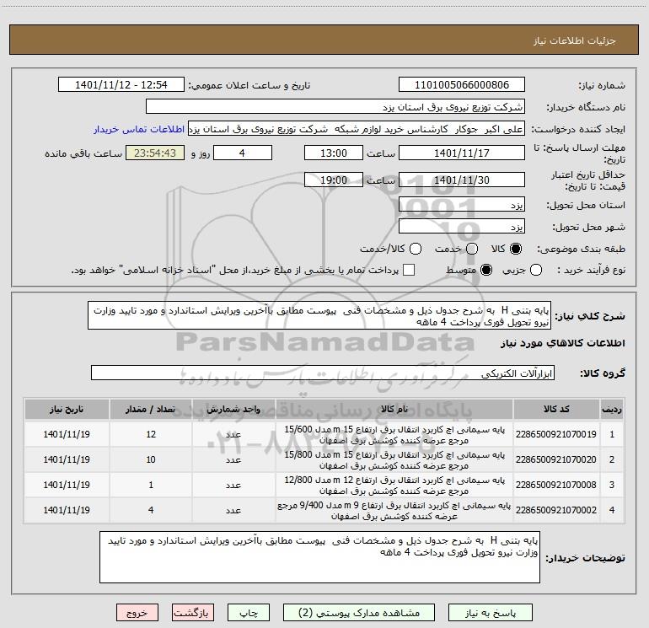This screenshot has width=649, height=628.
Task: Click the تاریخ نیاز column header
Action: click(67, 409)
